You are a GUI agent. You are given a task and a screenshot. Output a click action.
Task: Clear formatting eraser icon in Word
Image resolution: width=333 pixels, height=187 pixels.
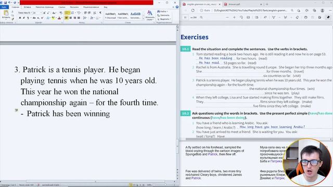61,13
